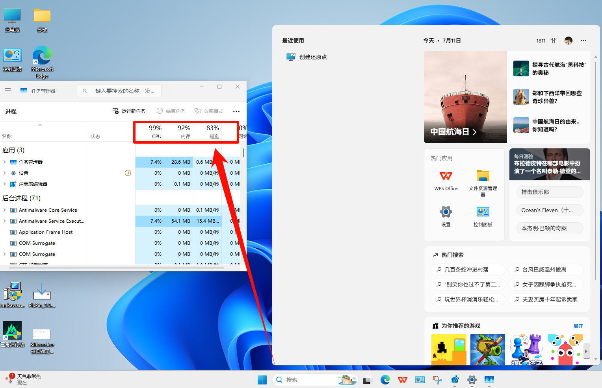This screenshot has width=602, height=388.
Task: Launch 控制面板 from 热门应用
Action: [x=483, y=216]
